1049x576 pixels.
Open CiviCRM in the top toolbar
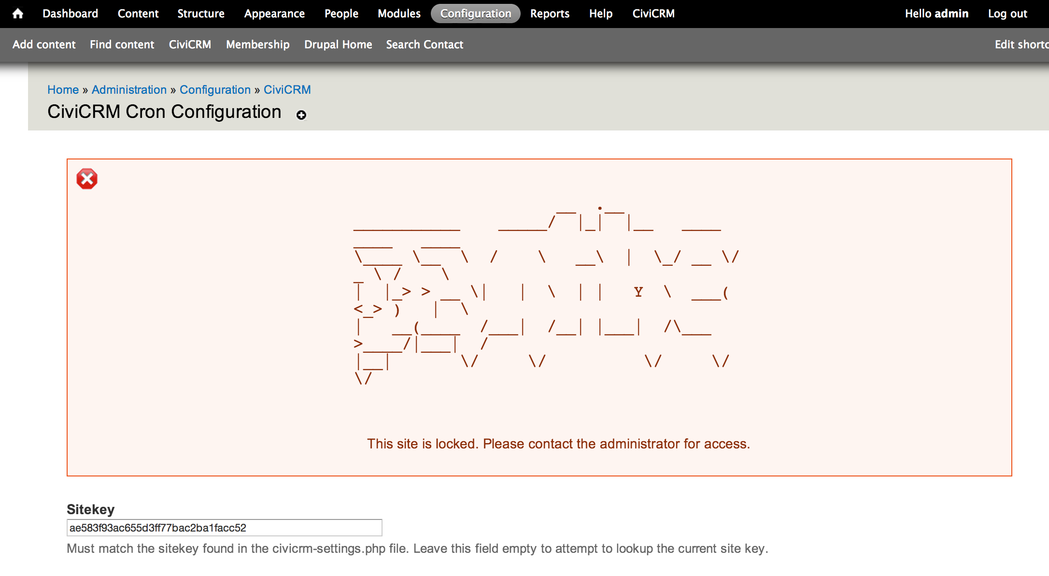click(x=653, y=14)
